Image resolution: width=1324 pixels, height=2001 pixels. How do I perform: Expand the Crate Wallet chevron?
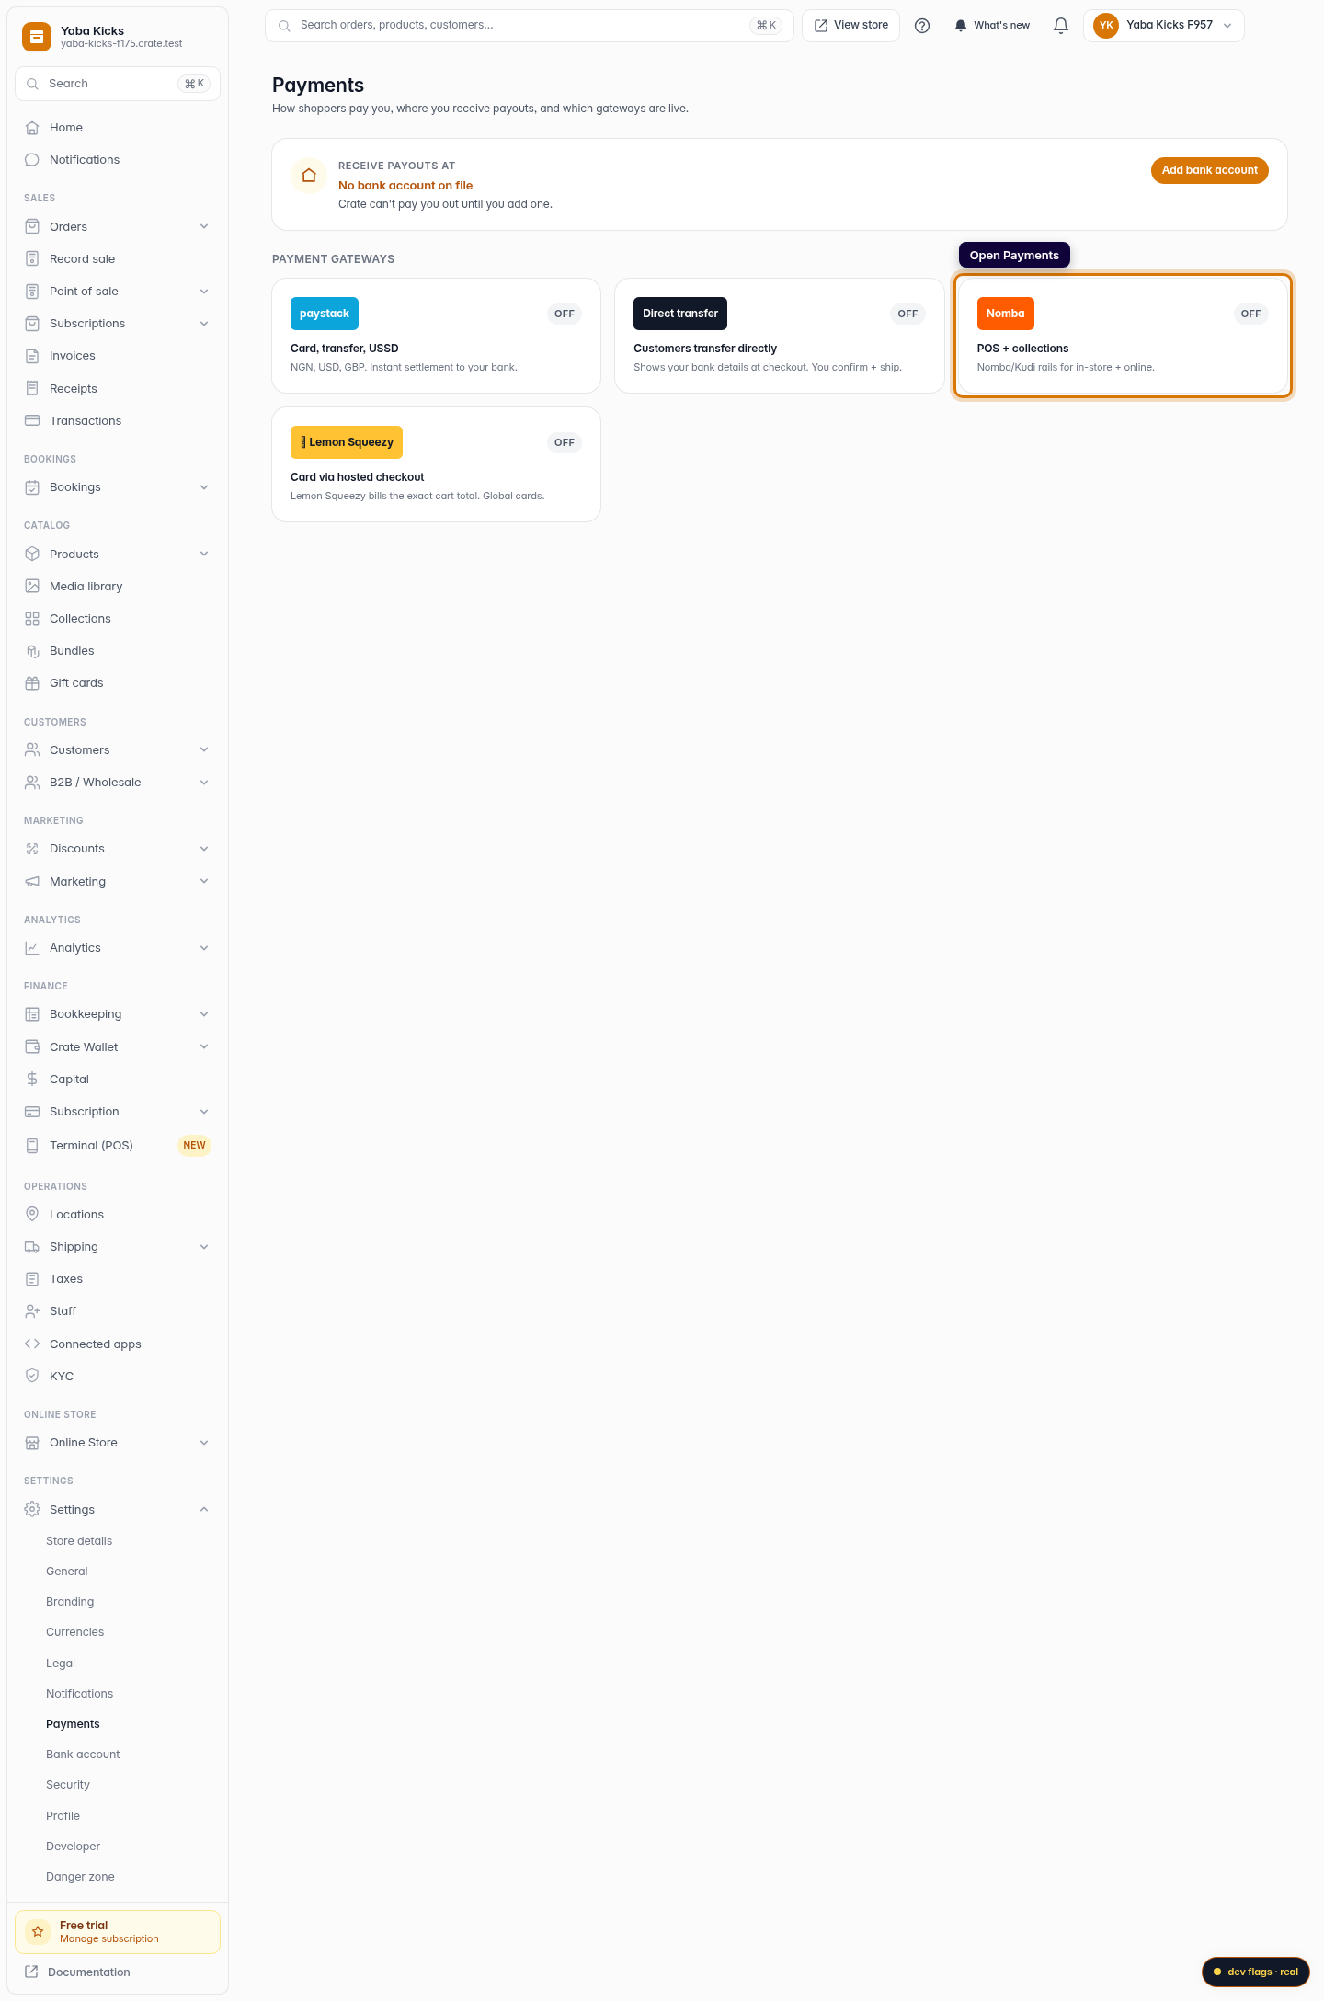pos(204,1046)
